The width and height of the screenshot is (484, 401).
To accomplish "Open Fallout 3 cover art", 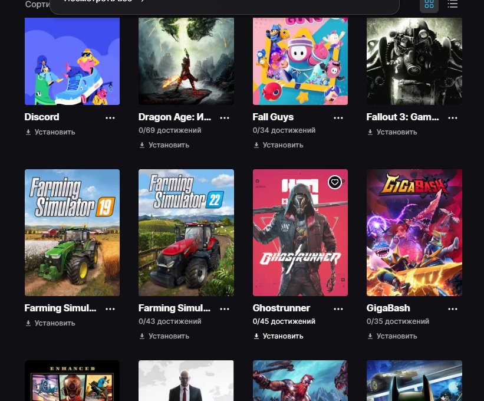I will point(414,61).
